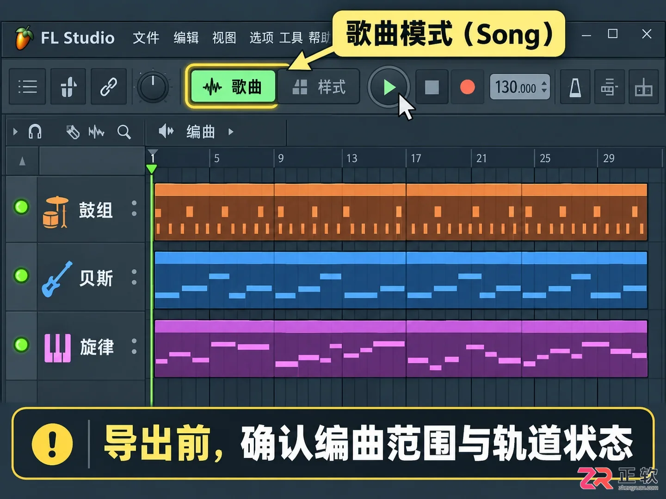Screen dimensions: 666x499
Task: Open the 编辑 menu
Action: [x=186, y=37]
